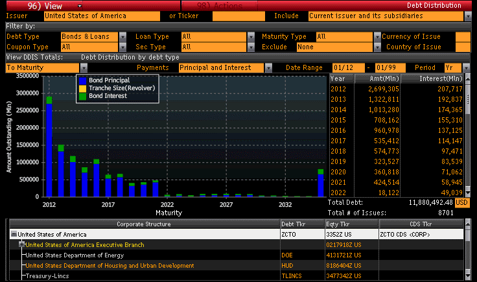Open the Sec Type dropdown arrow
Image resolution: width=477 pixels, height=282 pixels.
(251, 47)
